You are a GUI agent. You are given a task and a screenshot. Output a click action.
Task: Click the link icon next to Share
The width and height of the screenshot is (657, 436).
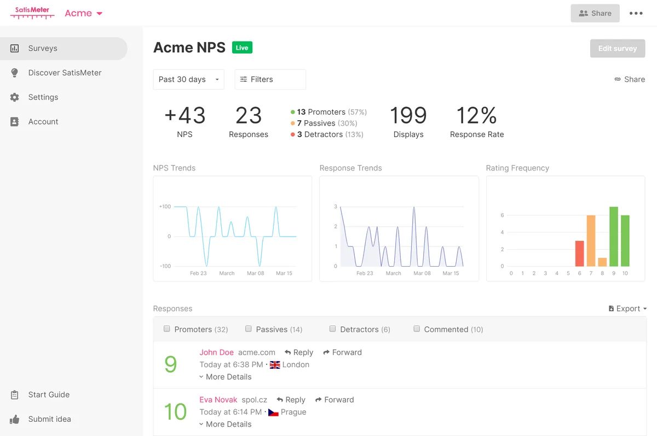pos(618,79)
